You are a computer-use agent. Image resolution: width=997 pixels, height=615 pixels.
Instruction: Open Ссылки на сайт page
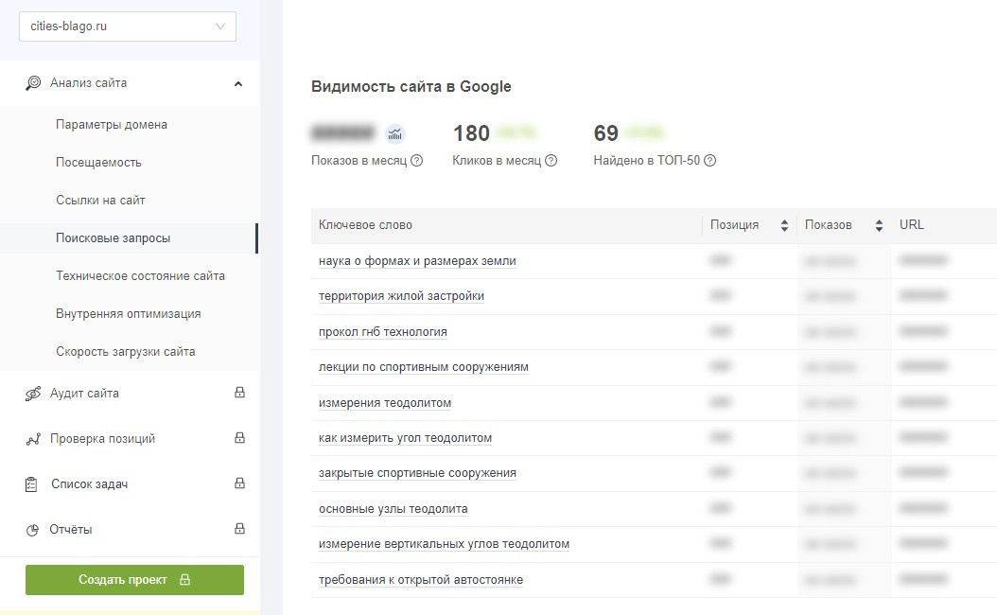click(100, 201)
